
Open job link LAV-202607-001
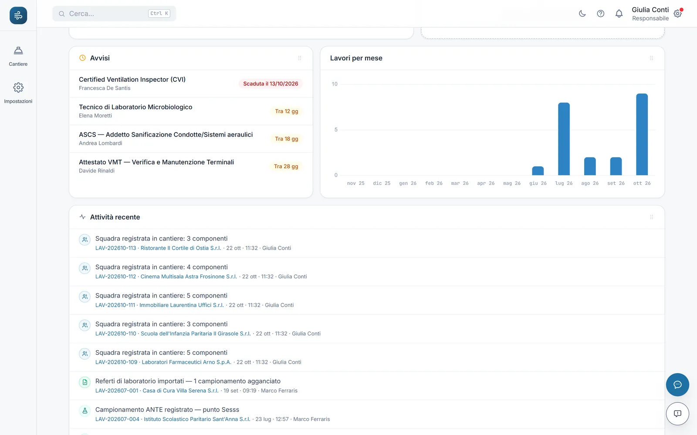point(117,391)
